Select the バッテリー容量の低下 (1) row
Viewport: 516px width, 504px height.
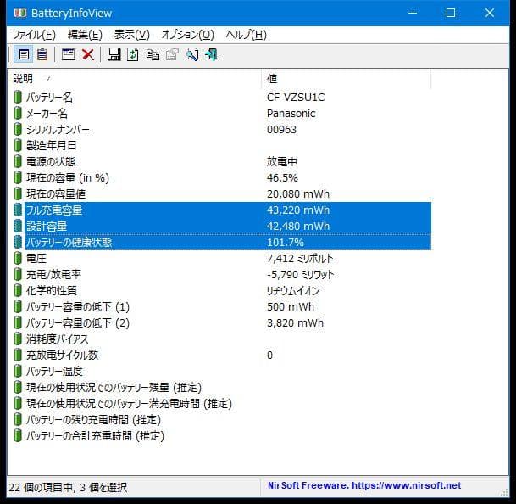coord(222,307)
